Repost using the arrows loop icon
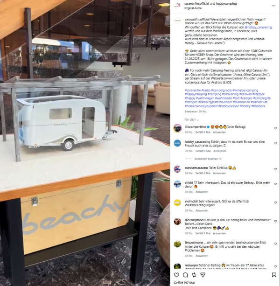Screen dimensions: 280x286 [194, 275]
